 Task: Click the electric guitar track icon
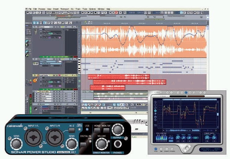pyautogui.click(x=36, y=79)
